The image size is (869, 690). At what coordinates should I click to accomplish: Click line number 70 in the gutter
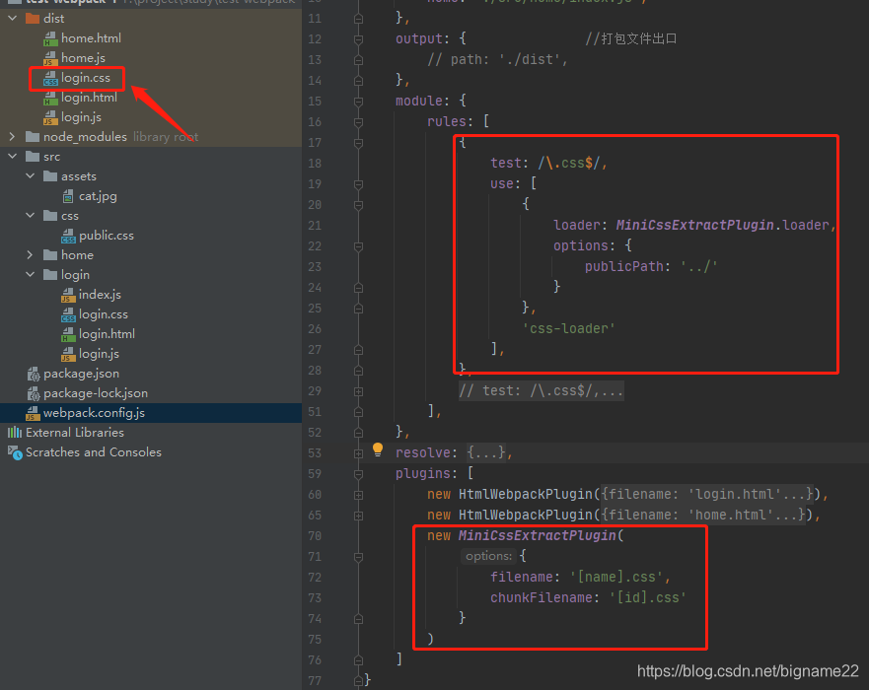pyautogui.click(x=315, y=536)
